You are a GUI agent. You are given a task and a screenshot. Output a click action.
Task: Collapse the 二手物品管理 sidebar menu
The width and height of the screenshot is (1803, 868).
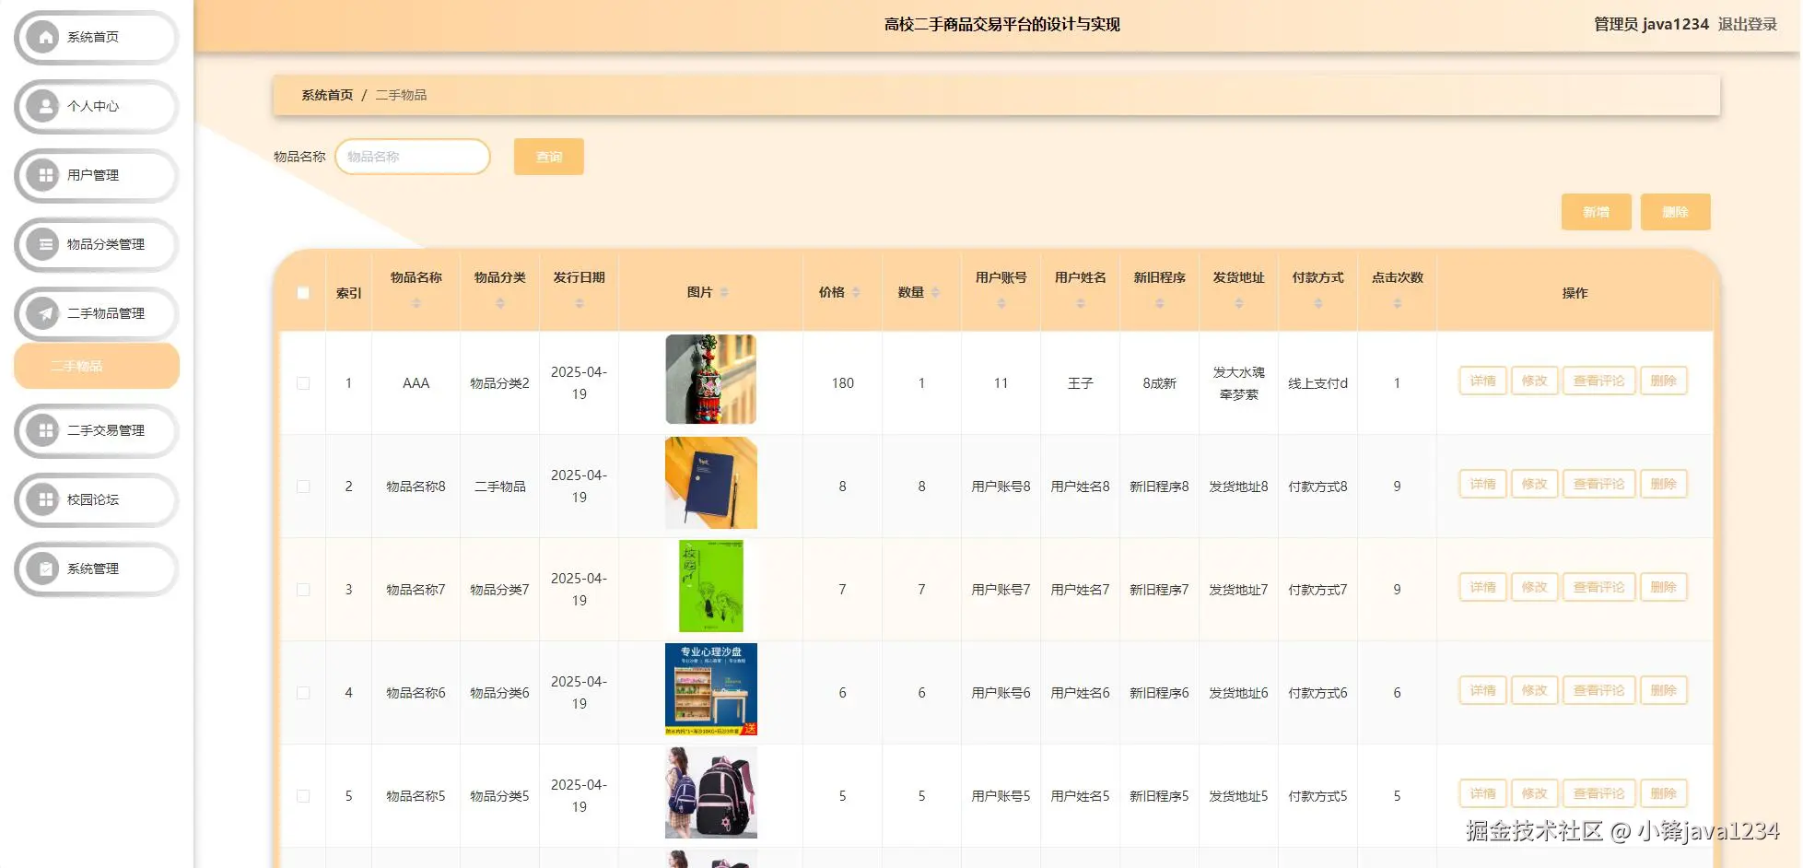96,313
